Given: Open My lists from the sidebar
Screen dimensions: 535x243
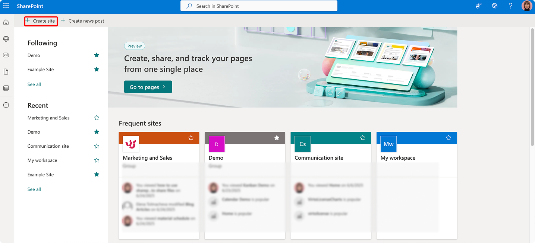Looking at the screenshot, I should [6, 87].
